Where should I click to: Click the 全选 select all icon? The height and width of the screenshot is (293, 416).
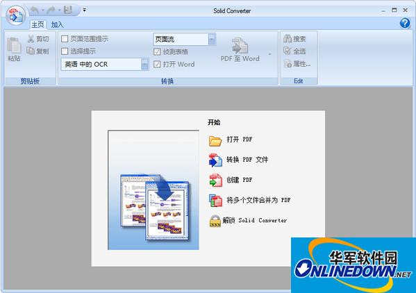point(288,51)
